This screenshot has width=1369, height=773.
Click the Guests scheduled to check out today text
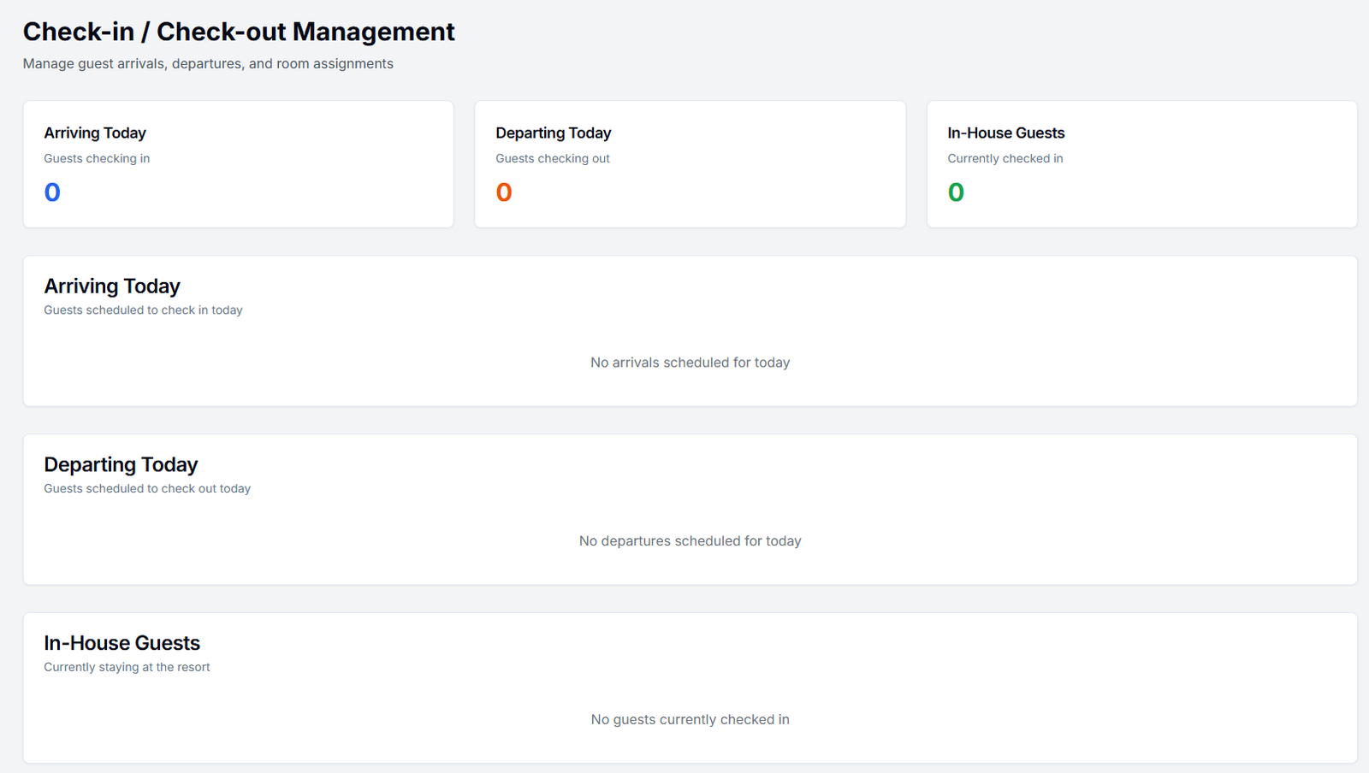(147, 488)
